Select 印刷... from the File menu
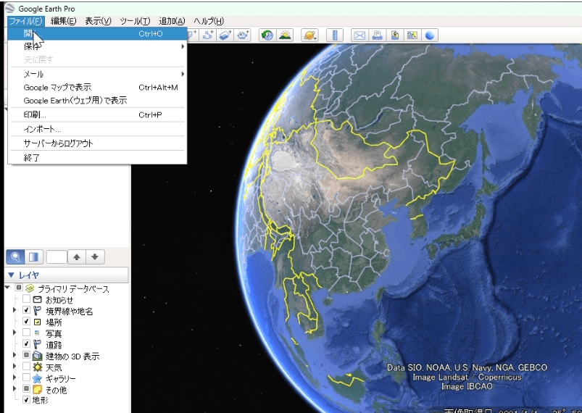 click(35, 114)
